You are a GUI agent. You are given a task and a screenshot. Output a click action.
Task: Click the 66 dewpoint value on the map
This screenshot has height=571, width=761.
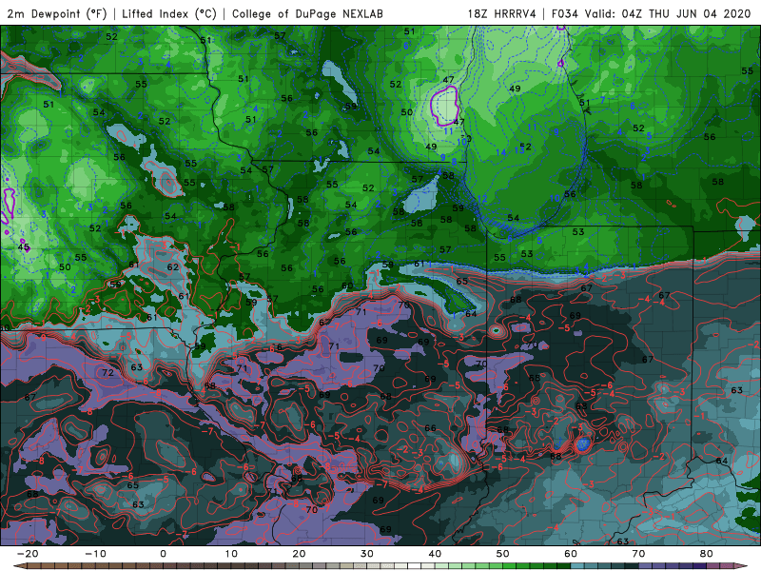click(430, 427)
